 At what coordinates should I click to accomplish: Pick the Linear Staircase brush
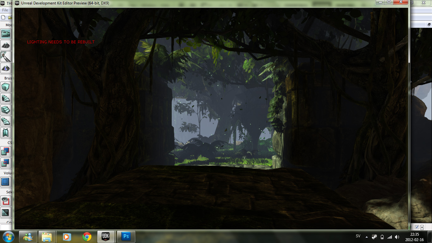coord(6,109)
